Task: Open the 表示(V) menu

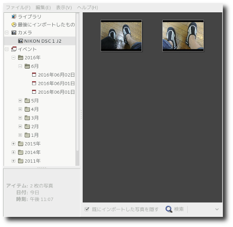Action: click(64, 7)
